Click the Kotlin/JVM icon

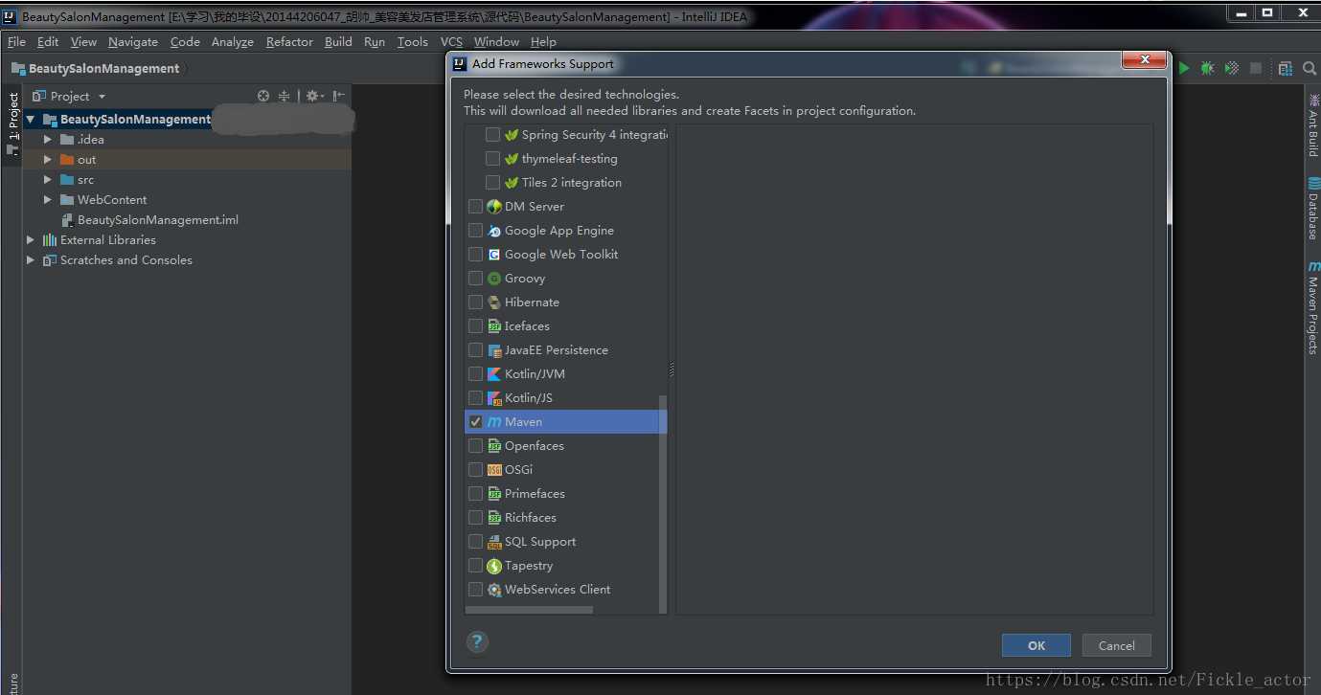pos(494,373)
